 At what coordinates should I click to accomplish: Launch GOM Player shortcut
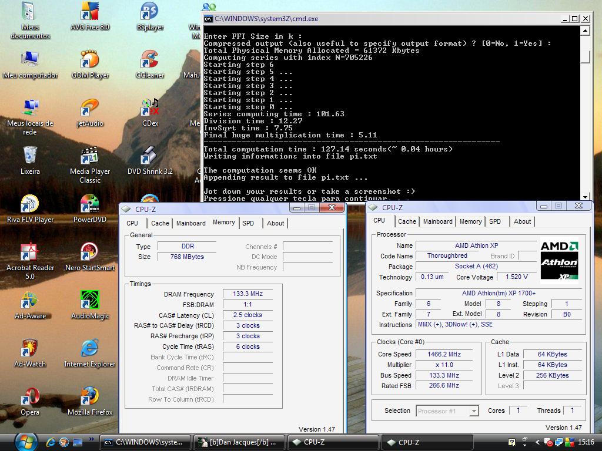[90, 65]
